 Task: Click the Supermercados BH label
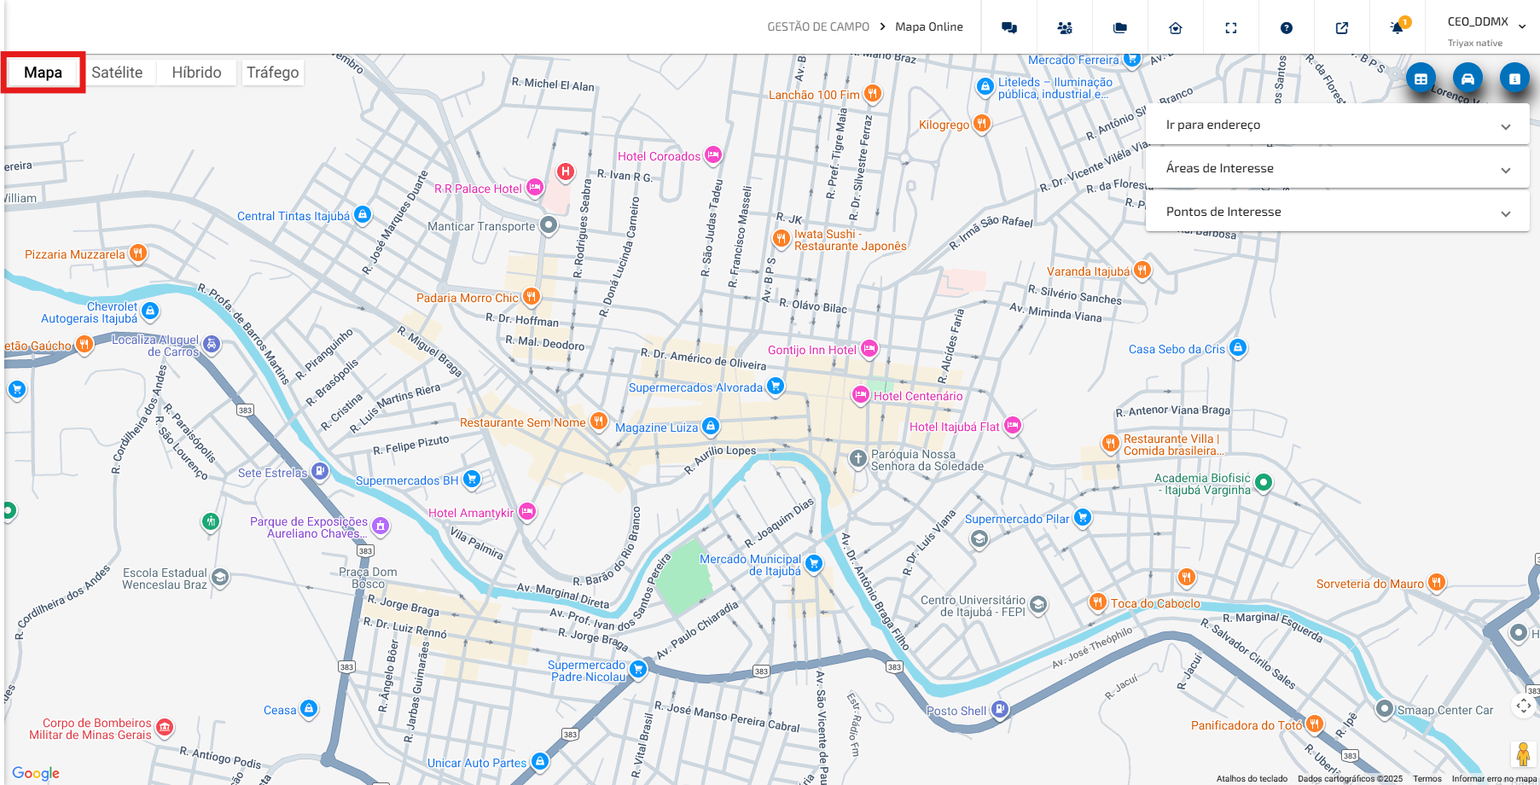[x=407, y=480]
